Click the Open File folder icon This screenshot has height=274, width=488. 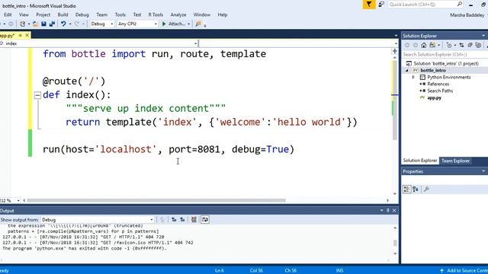pos(35,24)
